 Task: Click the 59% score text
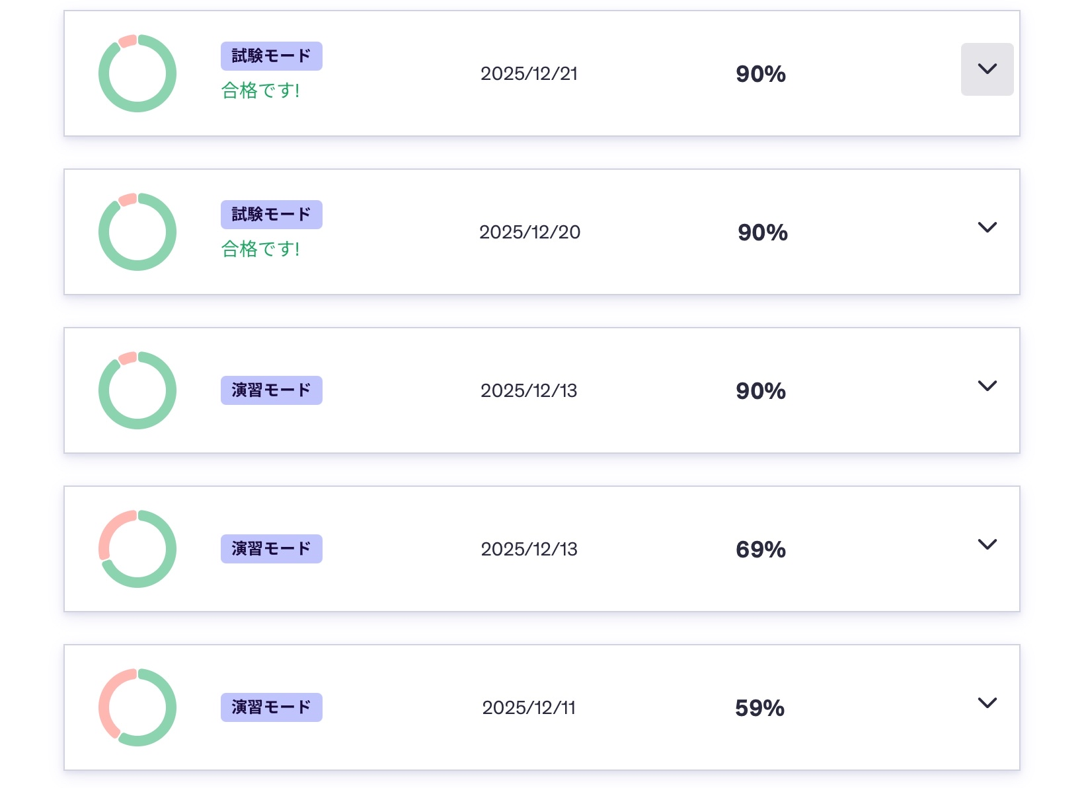759,708
